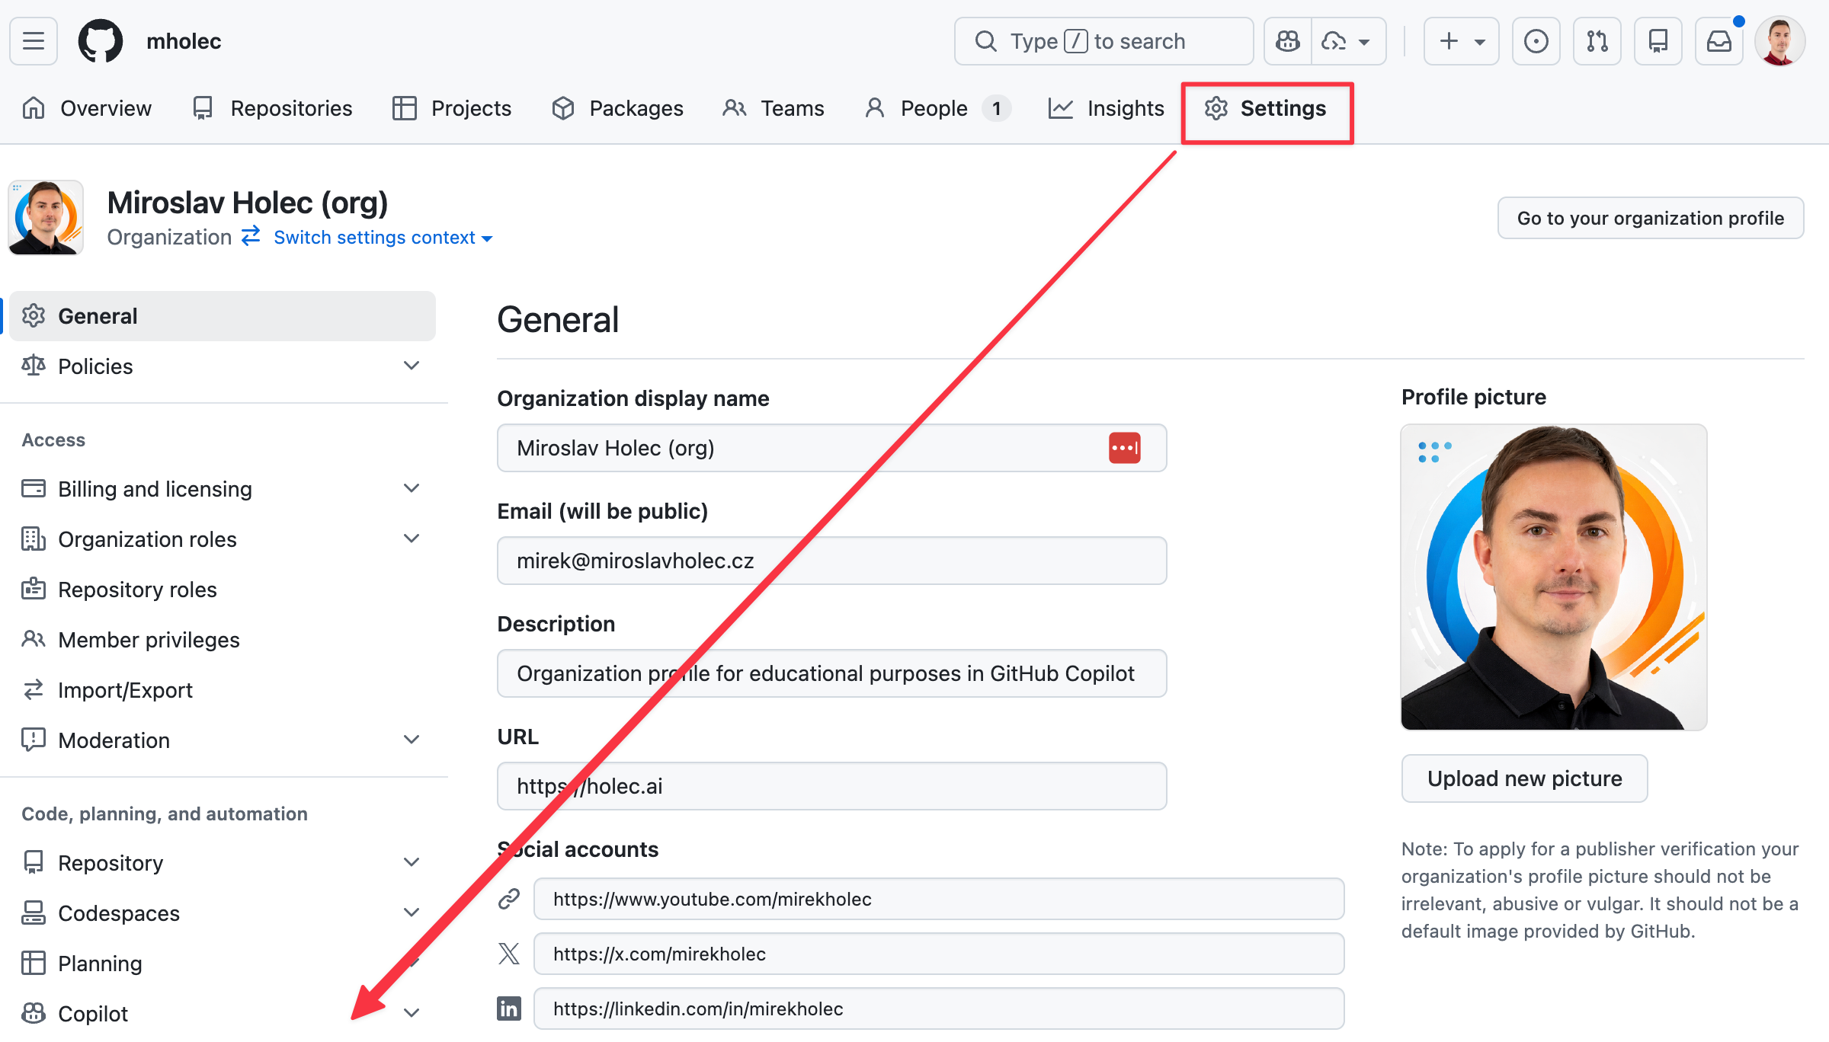Expand Billing and licensing section
Viewport: 1829px width, 1042px height.
tap(412, 489)
